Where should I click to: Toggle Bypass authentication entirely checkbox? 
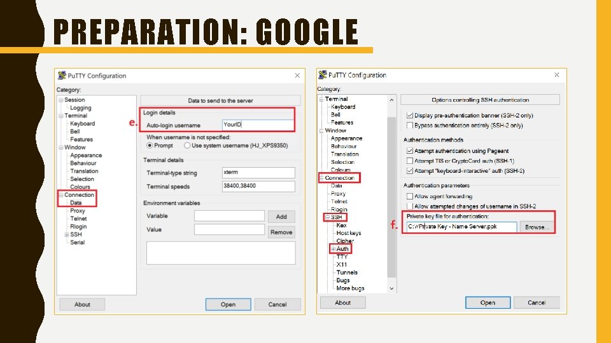(x=409, y=125)
